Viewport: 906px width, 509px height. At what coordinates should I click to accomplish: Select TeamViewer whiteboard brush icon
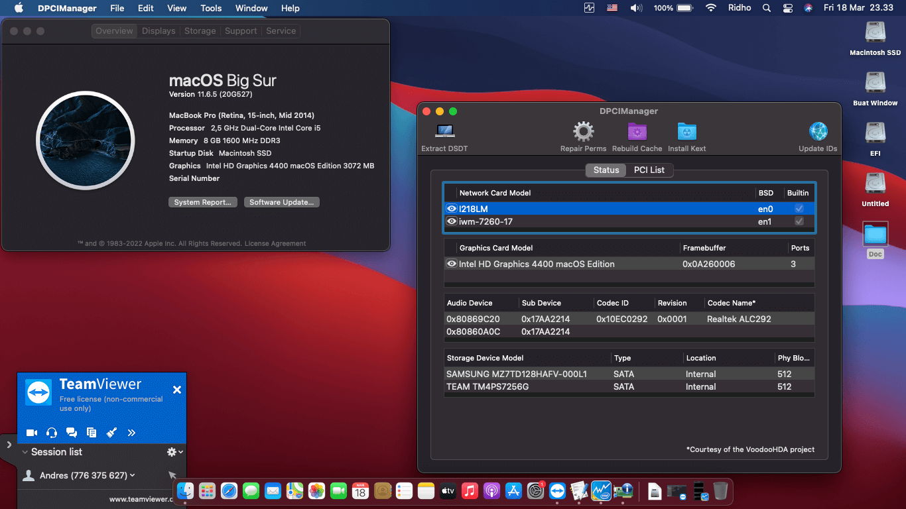111,433
